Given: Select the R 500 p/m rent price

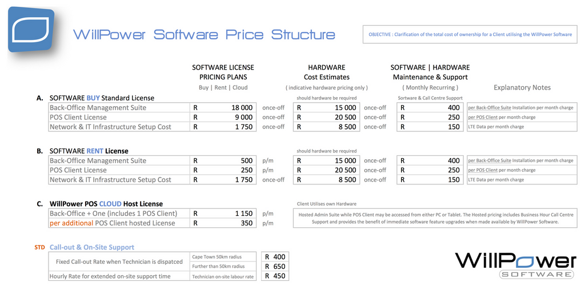Looking at the screenshot, I should click(223, 160).
